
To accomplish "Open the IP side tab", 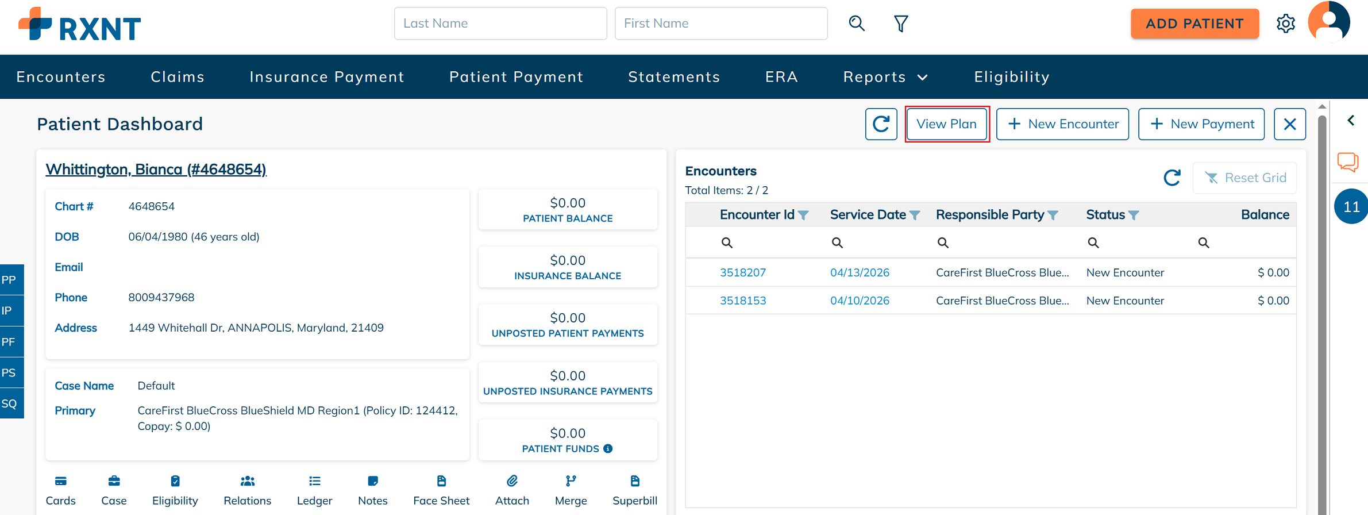I will pos(11,311).
